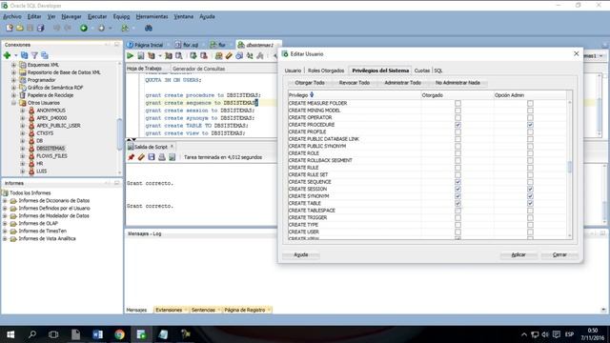The width and height of the screenshot is (610, 343).
Task: Open Windows Start menu
Action: 10,334
